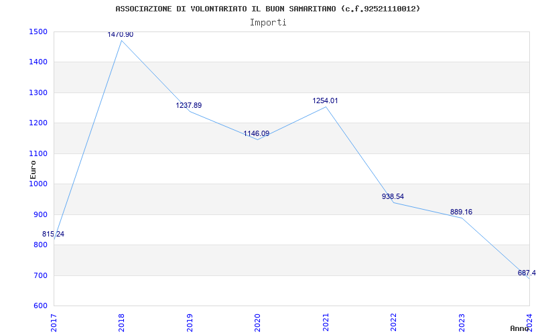The height and width of the screenshot is (335, 536).
Task: Click the 2018 x-axis label
Action: pos(121,323)
